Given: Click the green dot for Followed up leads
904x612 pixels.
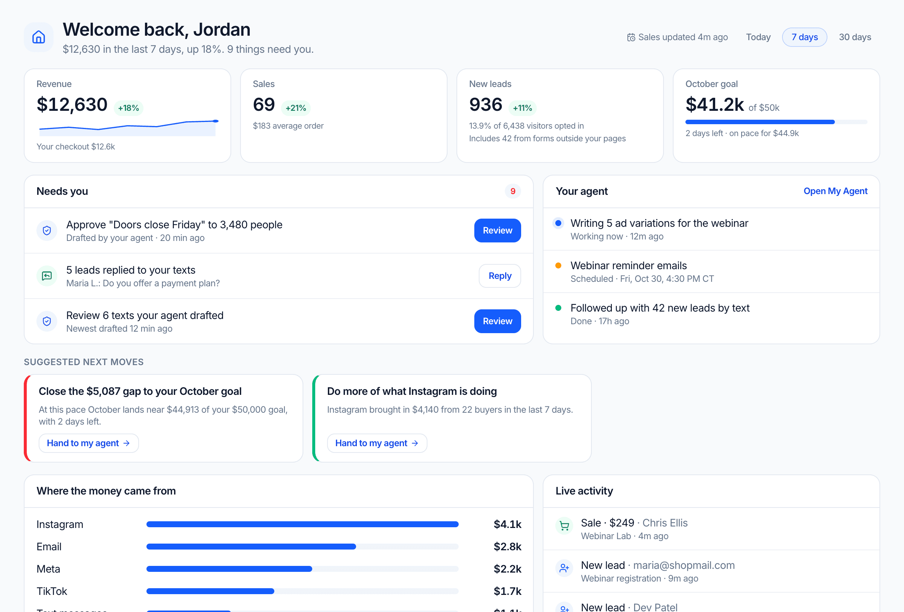Looking at the screenshot, I should 558,308.
